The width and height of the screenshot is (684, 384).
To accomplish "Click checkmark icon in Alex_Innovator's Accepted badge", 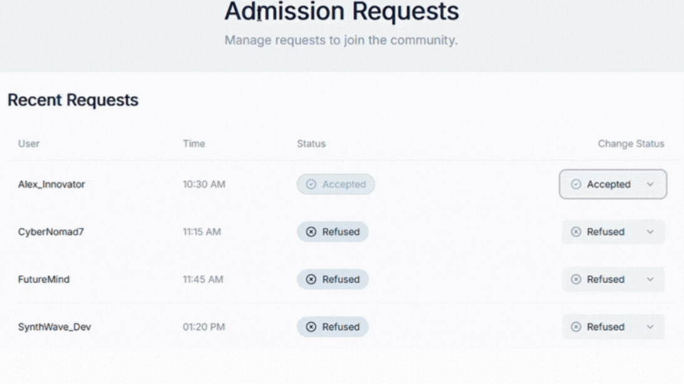I will click(x=311, y=184).
